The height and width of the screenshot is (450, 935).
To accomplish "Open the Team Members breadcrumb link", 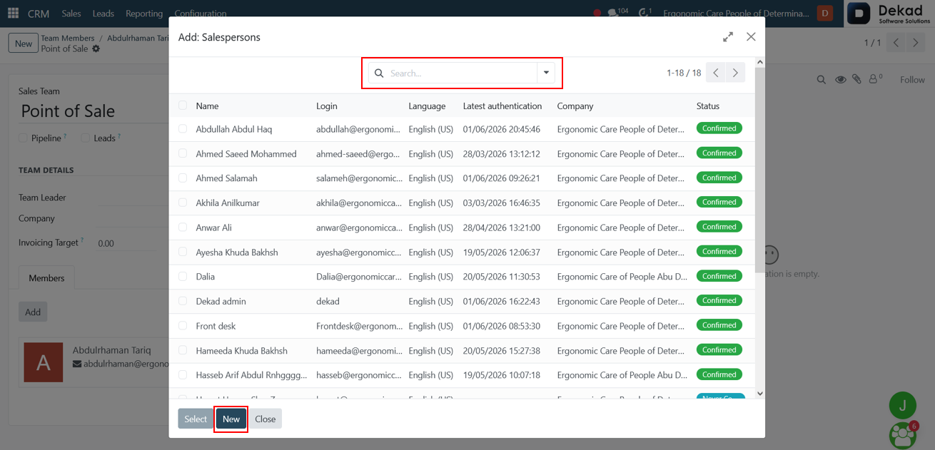I will [68, 38].
